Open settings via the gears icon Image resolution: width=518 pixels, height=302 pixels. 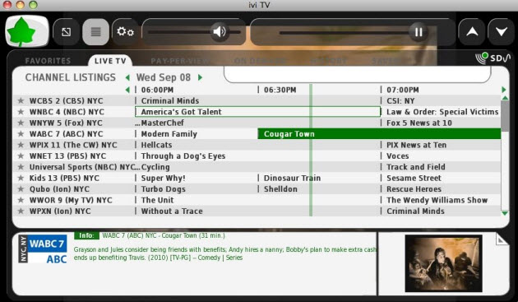pos(125,32)
